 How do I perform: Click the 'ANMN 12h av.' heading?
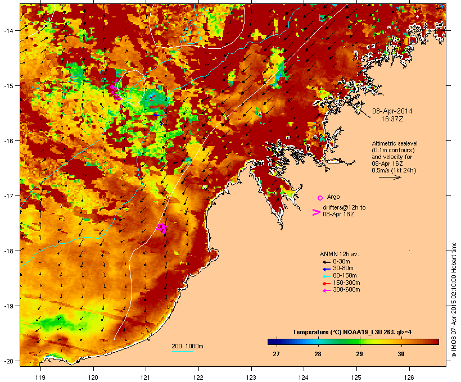(x=339, y=254)
